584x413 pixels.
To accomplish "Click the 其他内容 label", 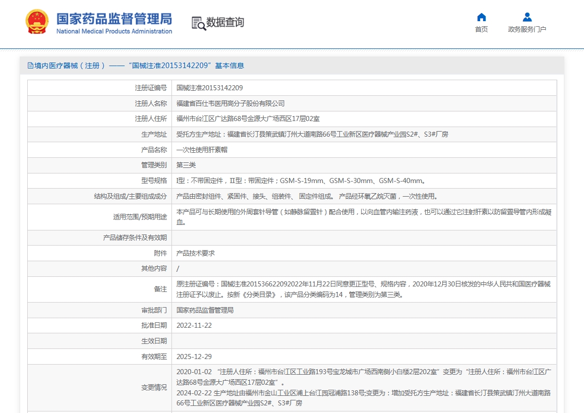I will (154, 268).
